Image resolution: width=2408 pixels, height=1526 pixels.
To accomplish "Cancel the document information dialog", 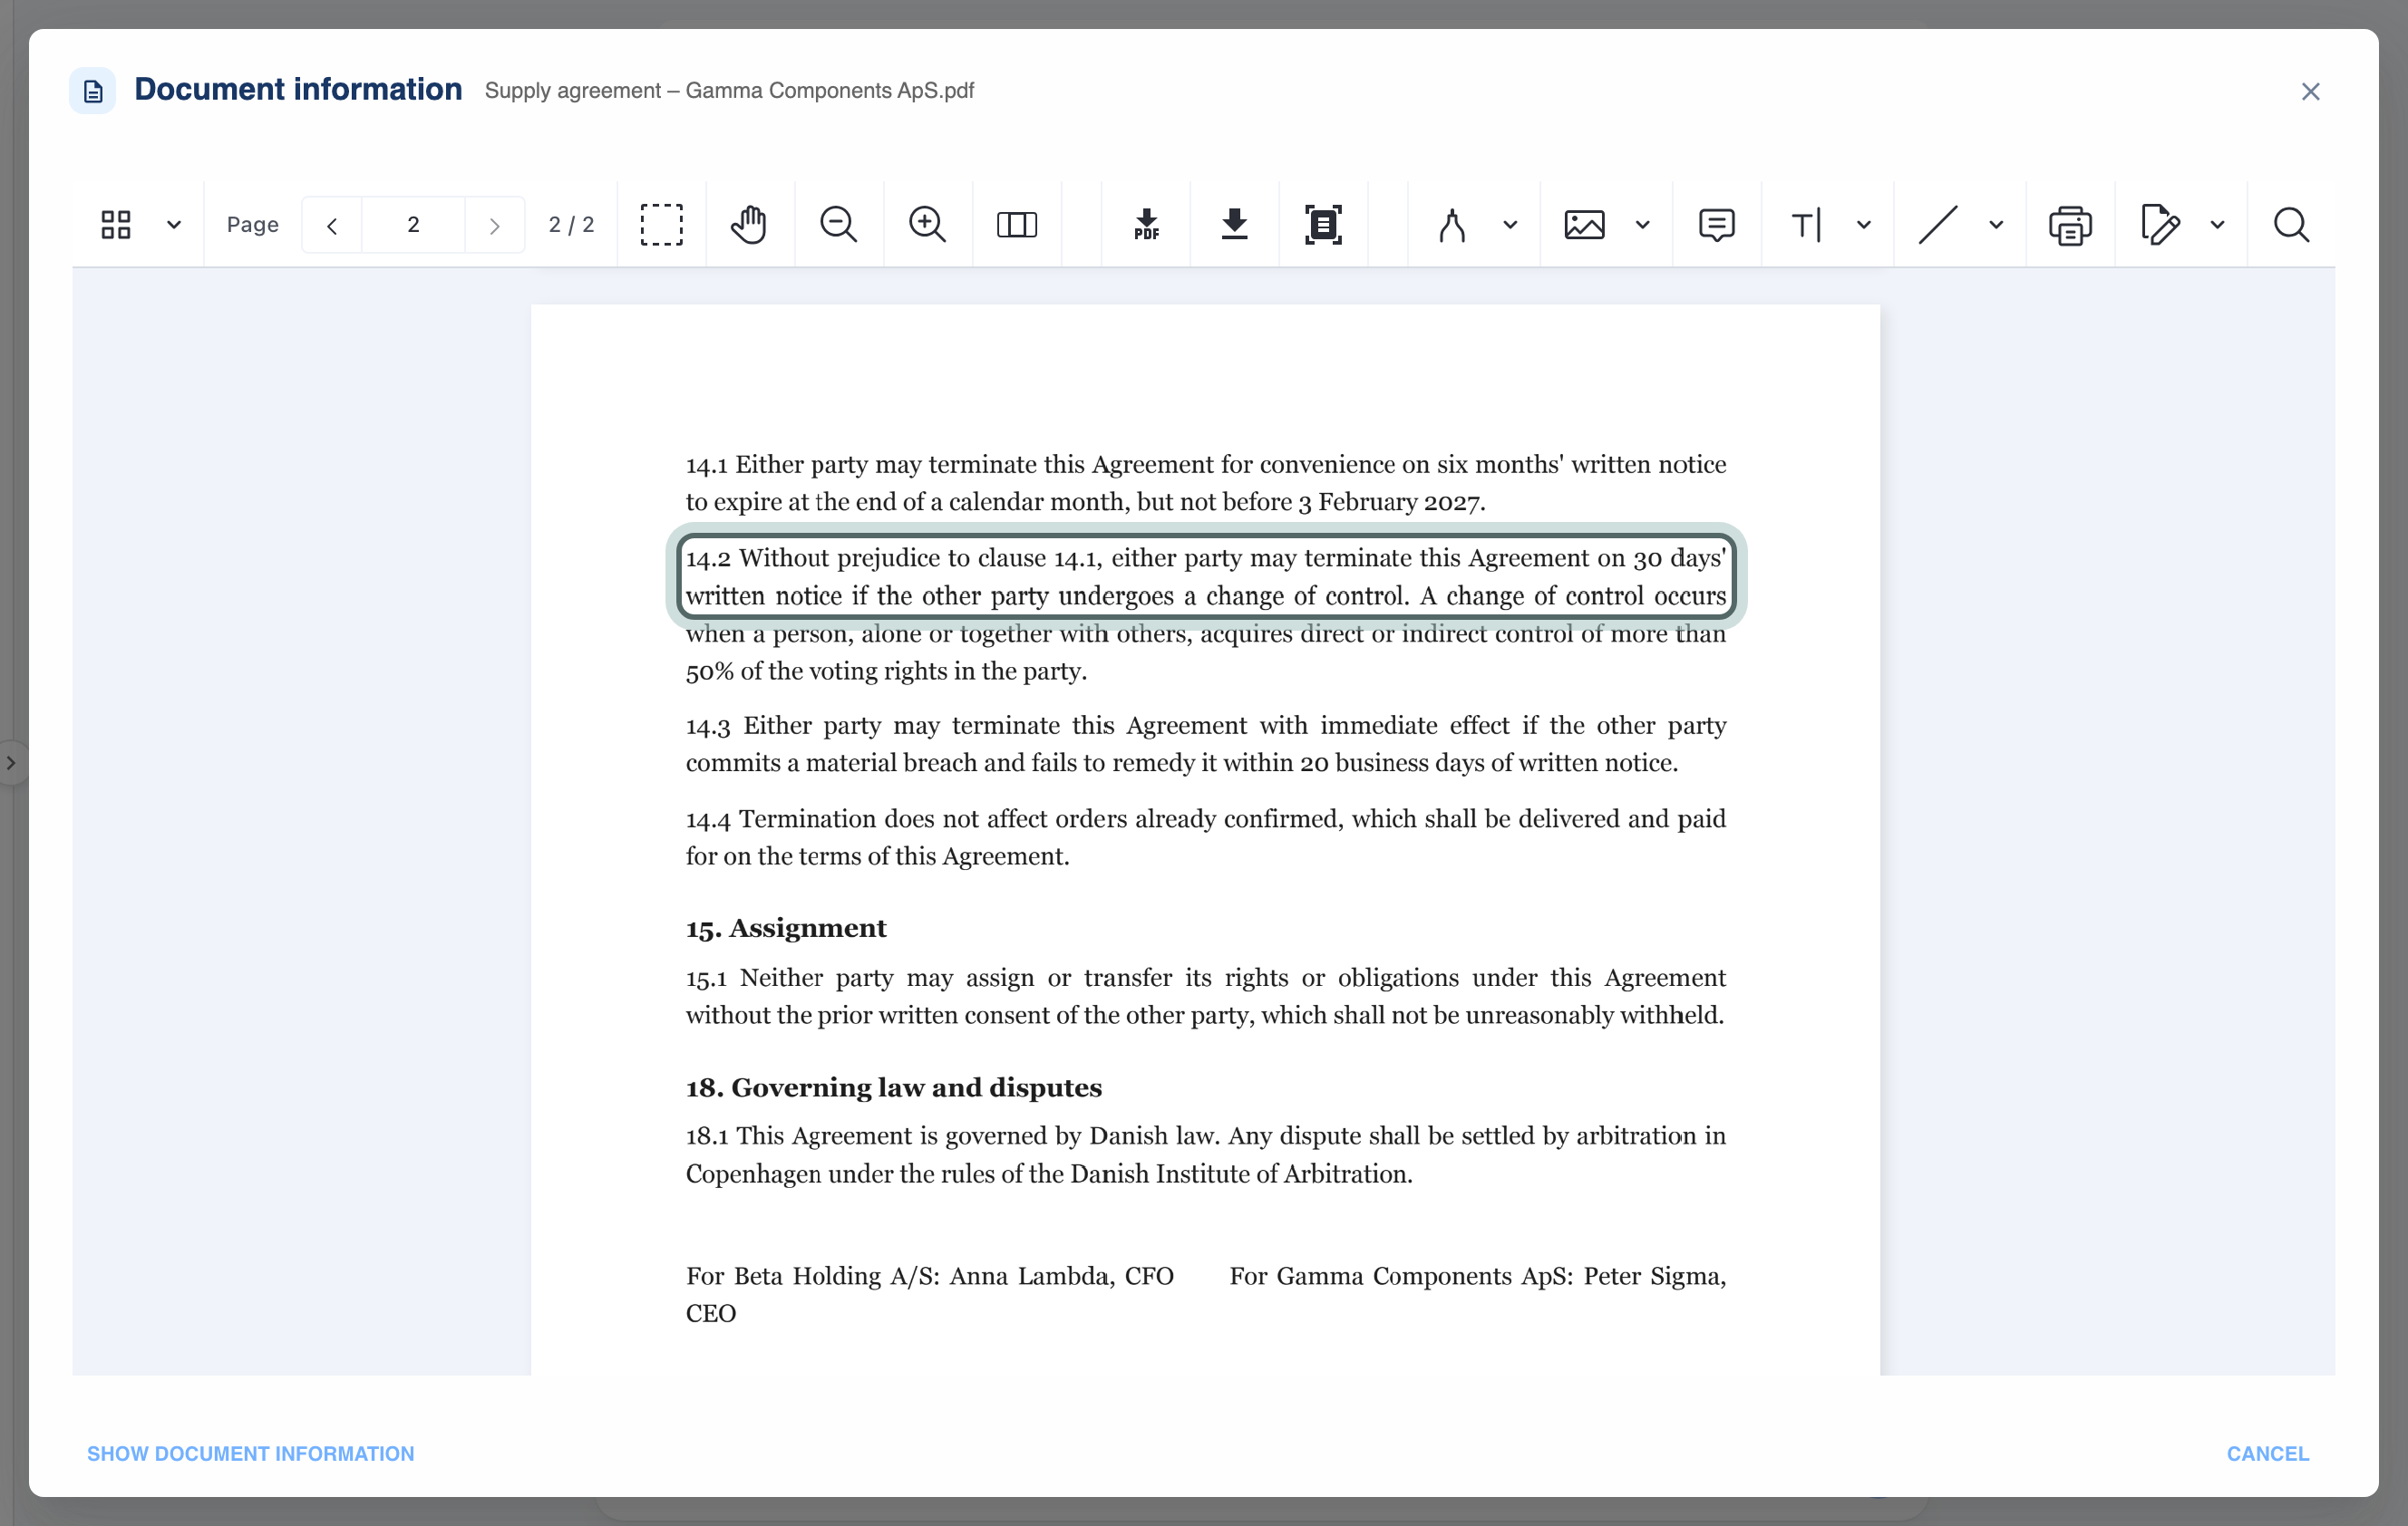I will 2267,1454.
